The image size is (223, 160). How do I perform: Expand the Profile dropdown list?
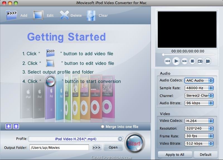[120, 139]
